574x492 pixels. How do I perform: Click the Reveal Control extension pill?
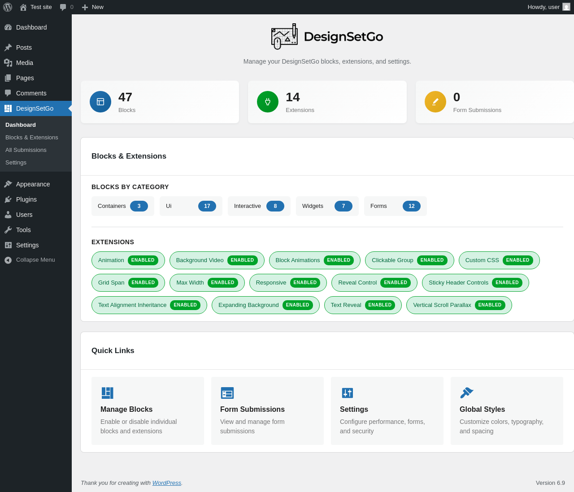click(x=374, y=283)
